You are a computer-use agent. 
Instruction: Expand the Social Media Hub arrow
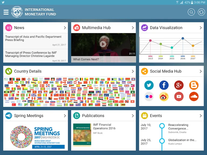coord(201,71)
